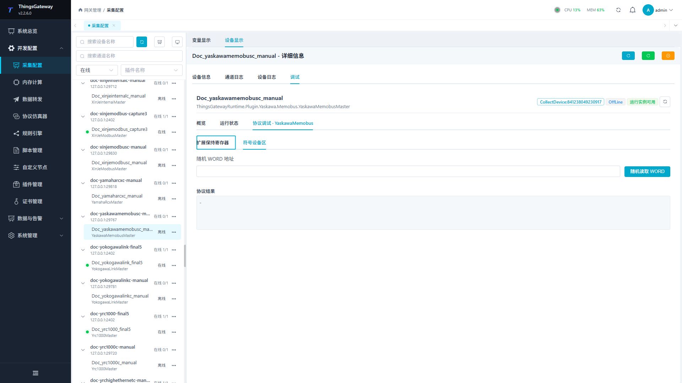682x383 pixels.
Task: Collapse the doc-yrc1000-final5 channel node
Action: tap(83, 316)
